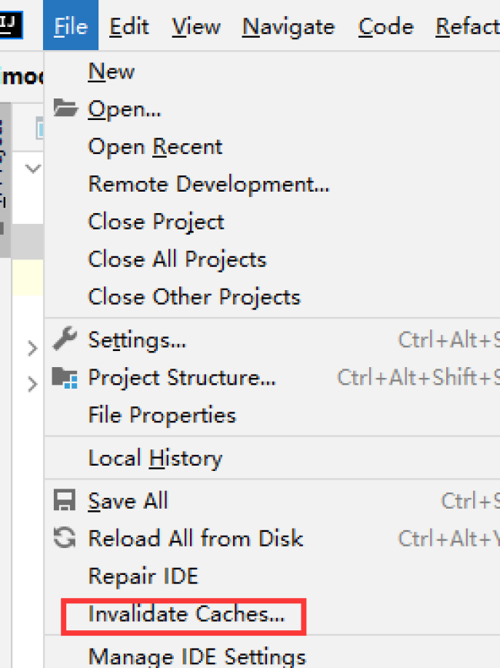The width and height of the screenshot is (500, 668).
Task: Open Remote Development dialog
Action: [208, 184]
